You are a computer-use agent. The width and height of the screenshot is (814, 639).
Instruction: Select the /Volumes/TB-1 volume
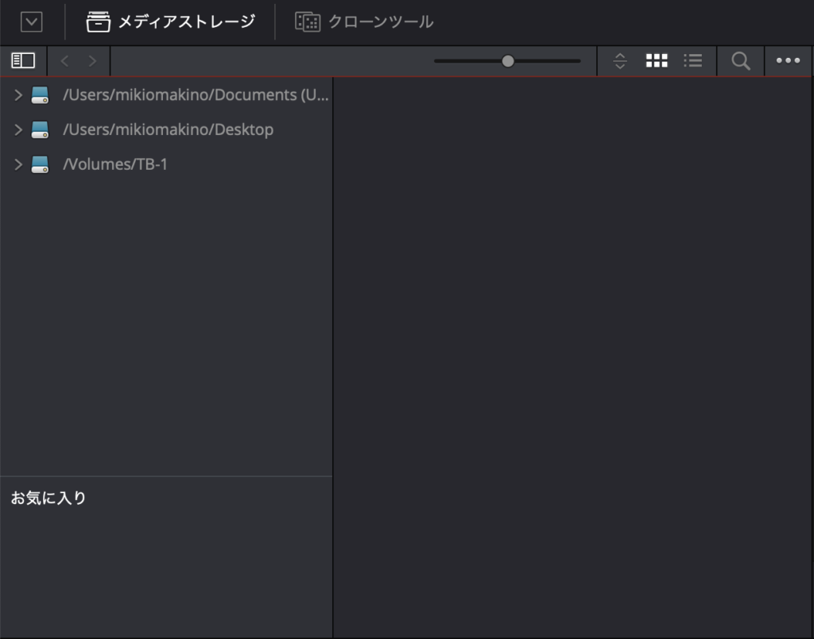point(115,164)
